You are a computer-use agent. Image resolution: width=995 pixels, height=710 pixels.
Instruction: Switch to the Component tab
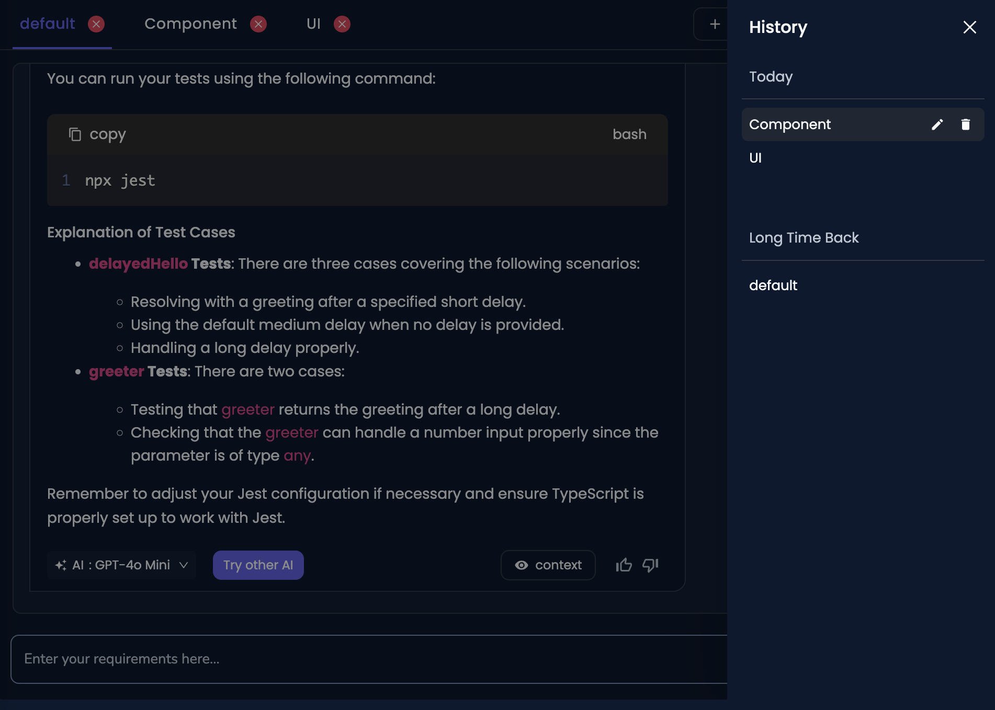pos(191,24)
